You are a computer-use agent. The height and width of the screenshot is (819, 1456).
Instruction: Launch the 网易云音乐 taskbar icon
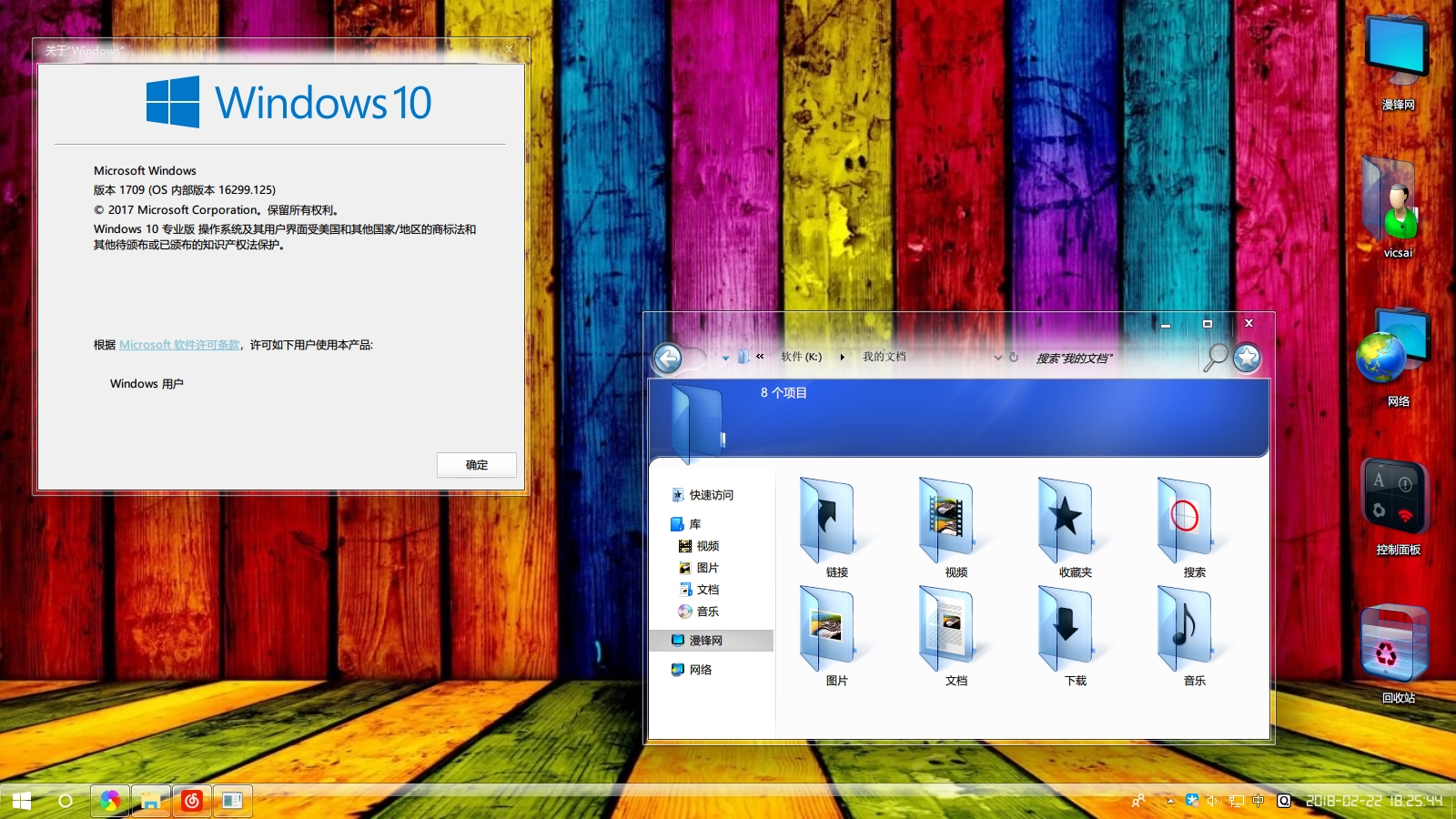click(192, 802)
